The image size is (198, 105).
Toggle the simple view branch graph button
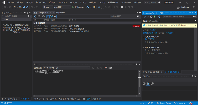tap(48, 16)
